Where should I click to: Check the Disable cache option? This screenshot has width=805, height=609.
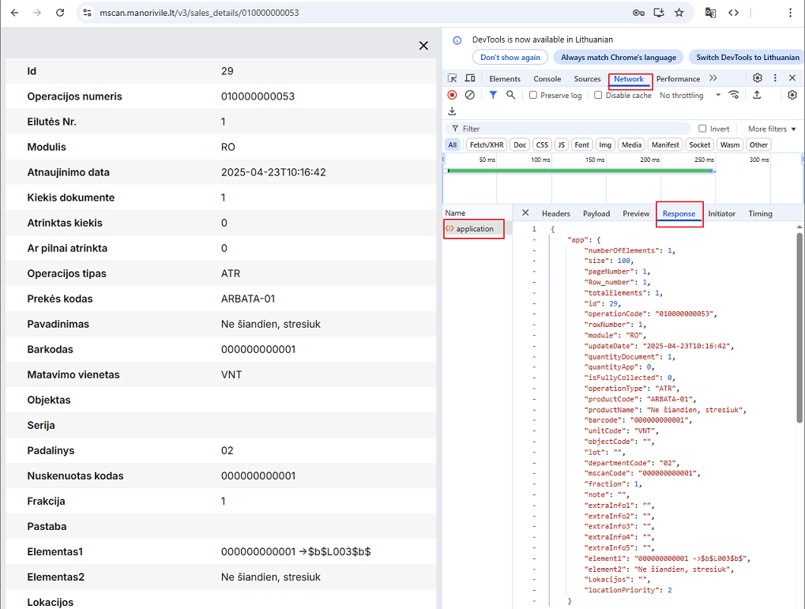coord(598,95)
